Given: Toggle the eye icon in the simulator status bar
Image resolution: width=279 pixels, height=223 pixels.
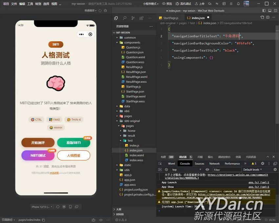Looking at the screenshot, I should click(101, 220).
